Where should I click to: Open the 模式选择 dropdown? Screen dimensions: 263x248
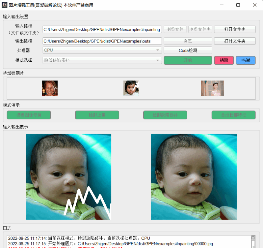[x=102, y=61]
